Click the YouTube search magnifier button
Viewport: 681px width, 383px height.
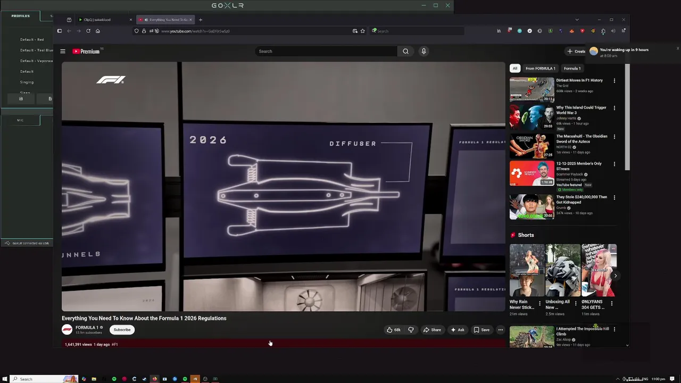405,51
